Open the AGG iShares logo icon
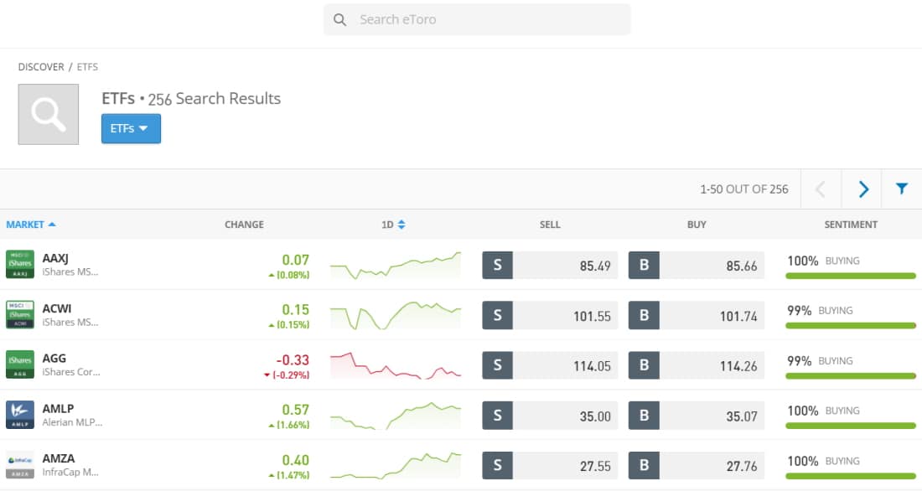This screenshot has height=491, width=922. pyautogui.click(x=20, y=364)
